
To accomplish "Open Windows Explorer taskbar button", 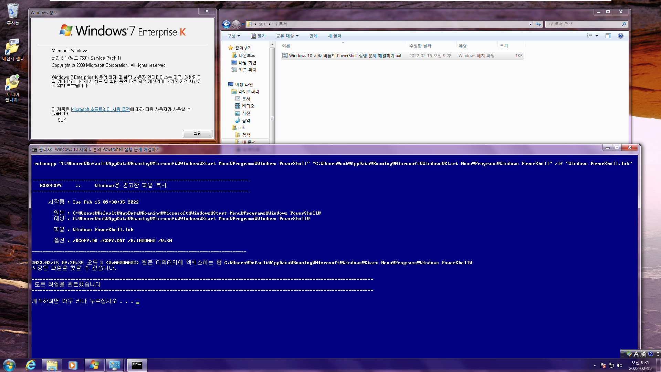I will click(52, 365).
